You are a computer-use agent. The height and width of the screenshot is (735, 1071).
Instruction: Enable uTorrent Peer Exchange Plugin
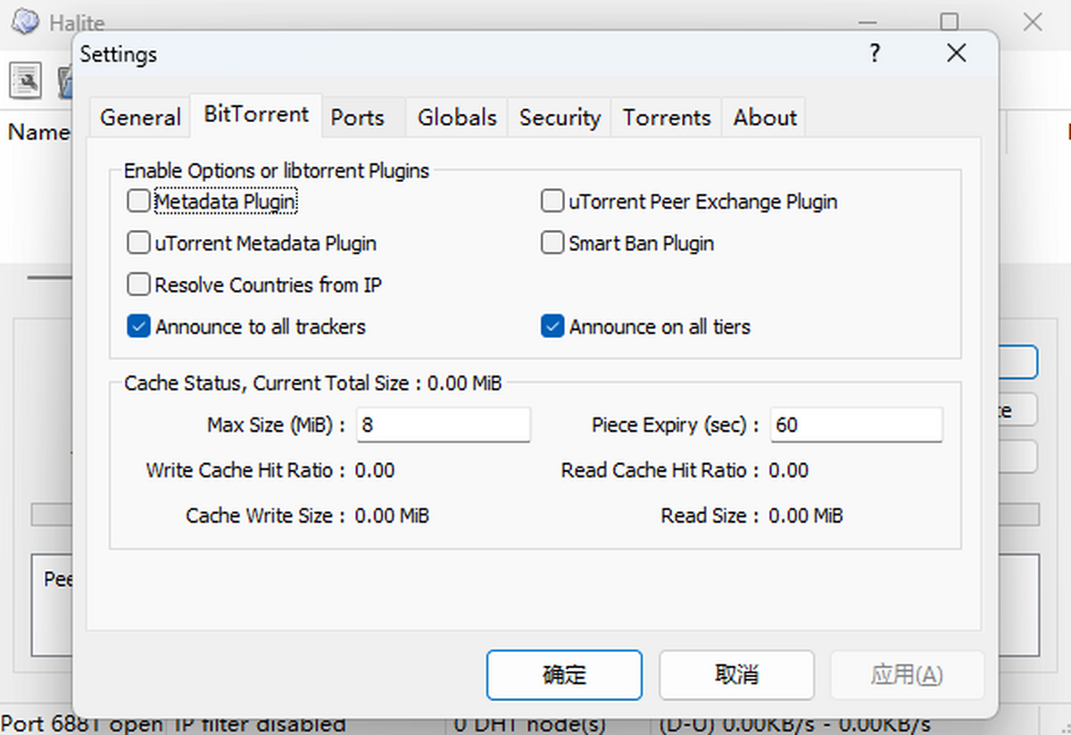[x=552, y=202]
